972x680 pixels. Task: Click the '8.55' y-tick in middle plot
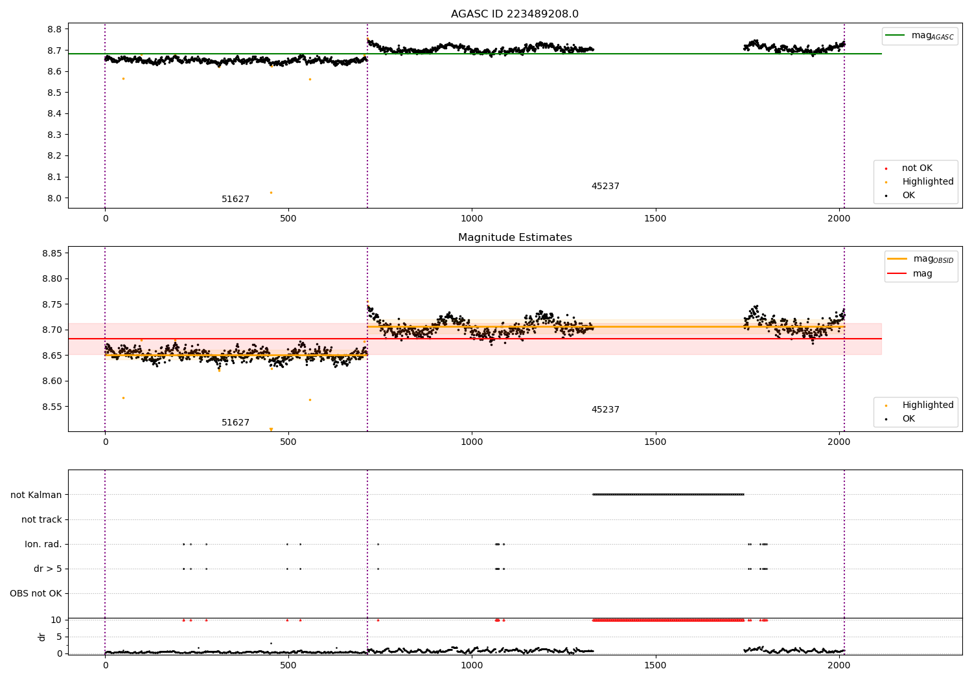coord(52,407)
